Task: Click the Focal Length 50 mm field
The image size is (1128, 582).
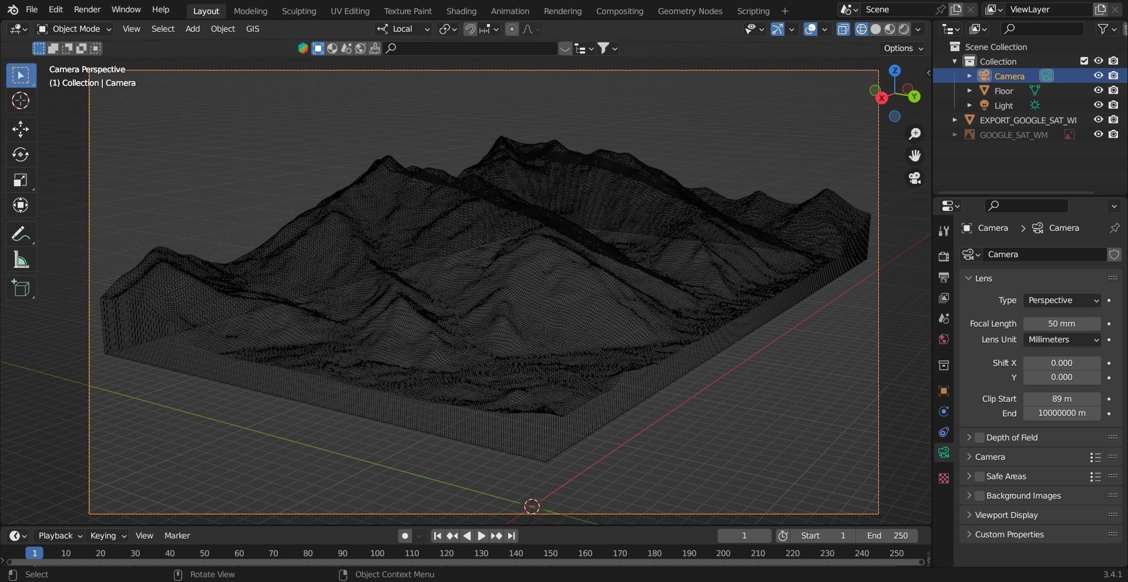Action: point(1062,324)
